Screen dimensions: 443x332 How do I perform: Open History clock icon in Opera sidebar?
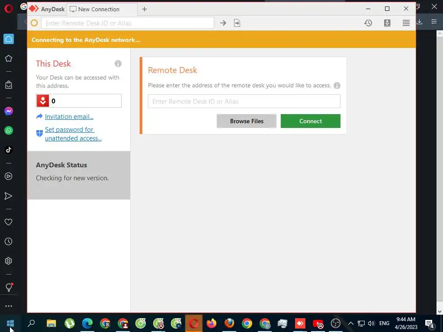pyautogui.click(x=9, y=241)
